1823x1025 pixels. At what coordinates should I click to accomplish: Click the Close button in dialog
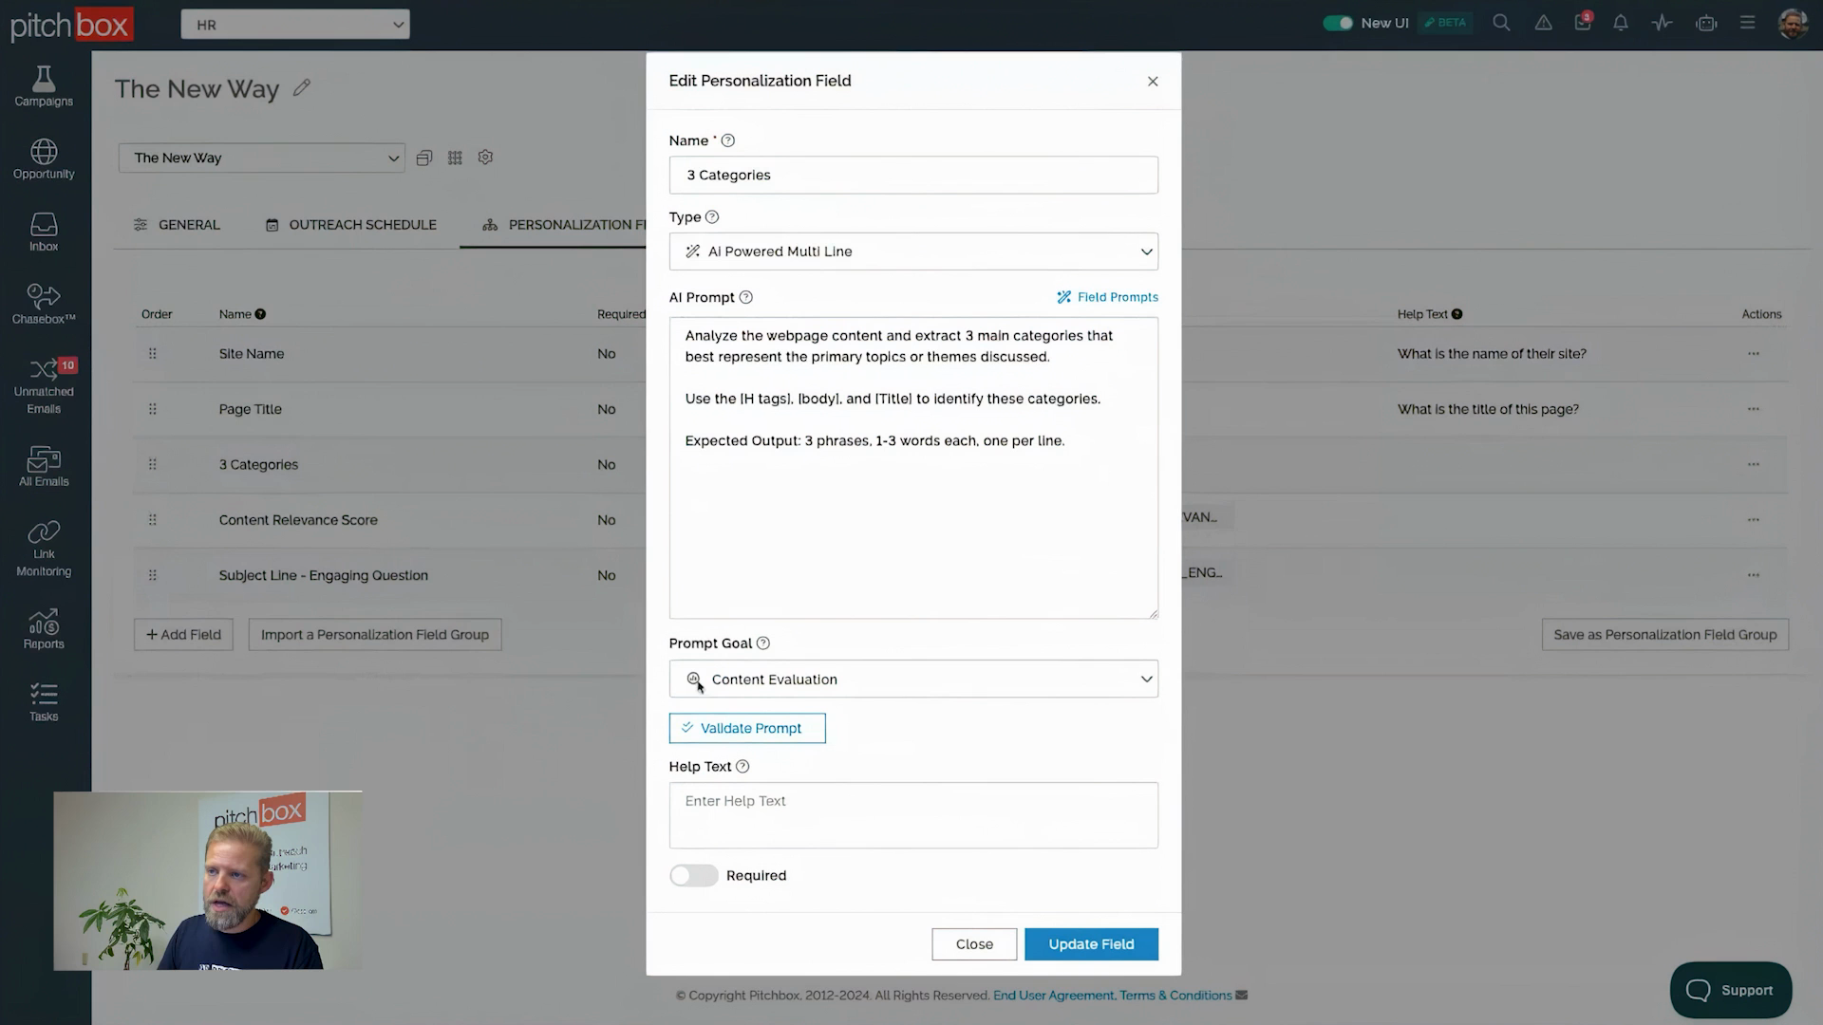pyautogui.click(x=974, y=944)
